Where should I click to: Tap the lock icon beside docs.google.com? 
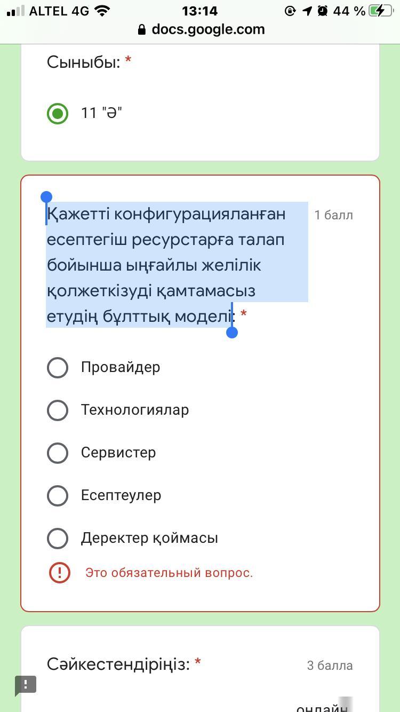click(142, 30)
